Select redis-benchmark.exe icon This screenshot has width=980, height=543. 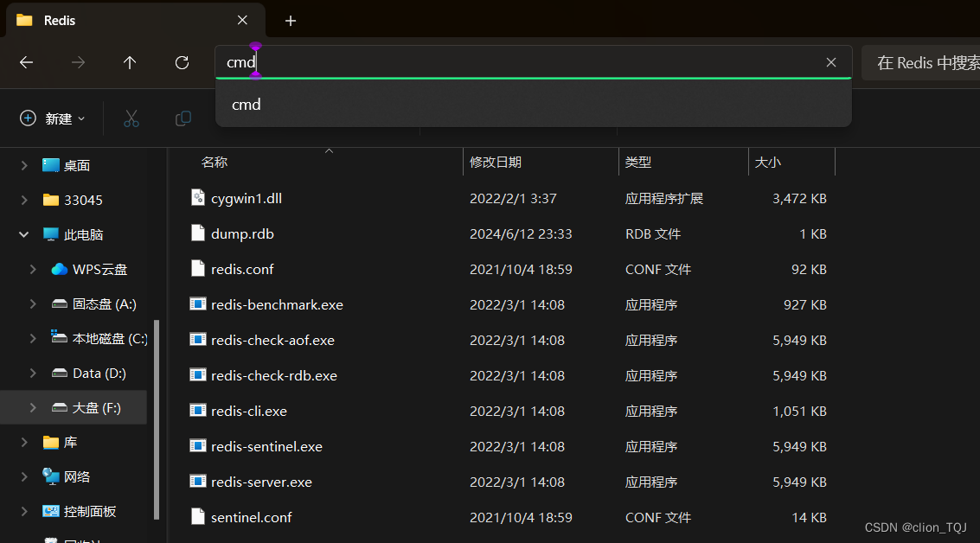point(197,304)
